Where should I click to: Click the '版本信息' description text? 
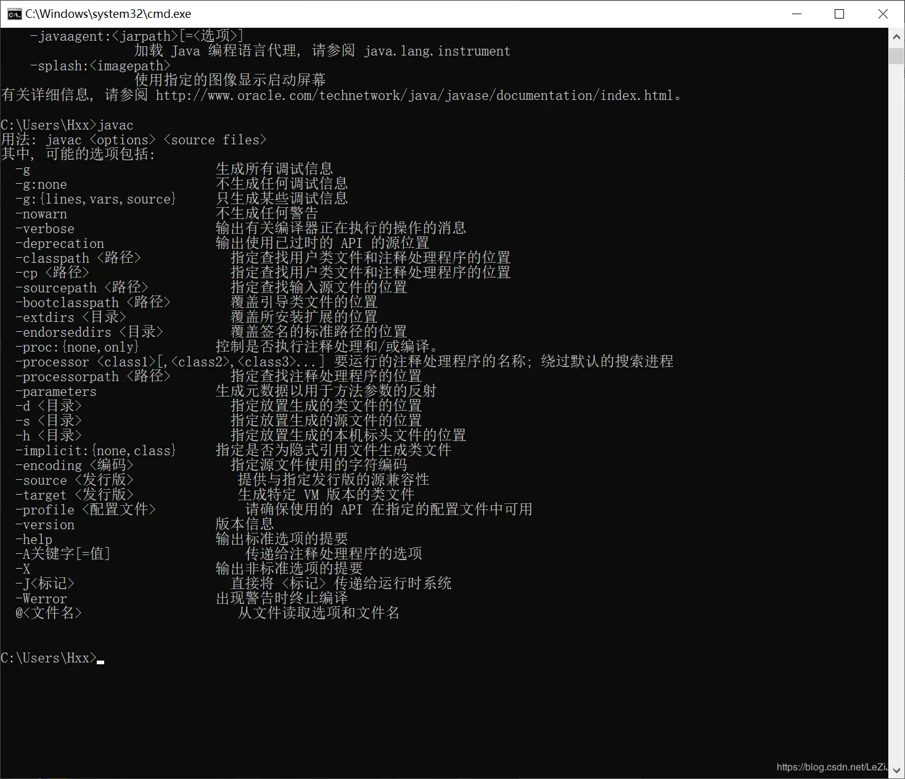tap(245, 524)
